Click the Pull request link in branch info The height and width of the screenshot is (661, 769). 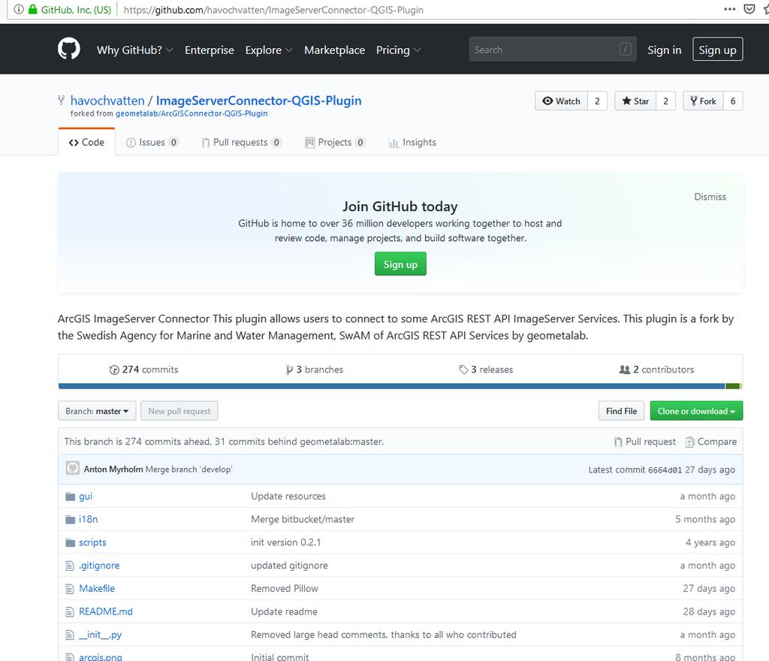(645, 442)
